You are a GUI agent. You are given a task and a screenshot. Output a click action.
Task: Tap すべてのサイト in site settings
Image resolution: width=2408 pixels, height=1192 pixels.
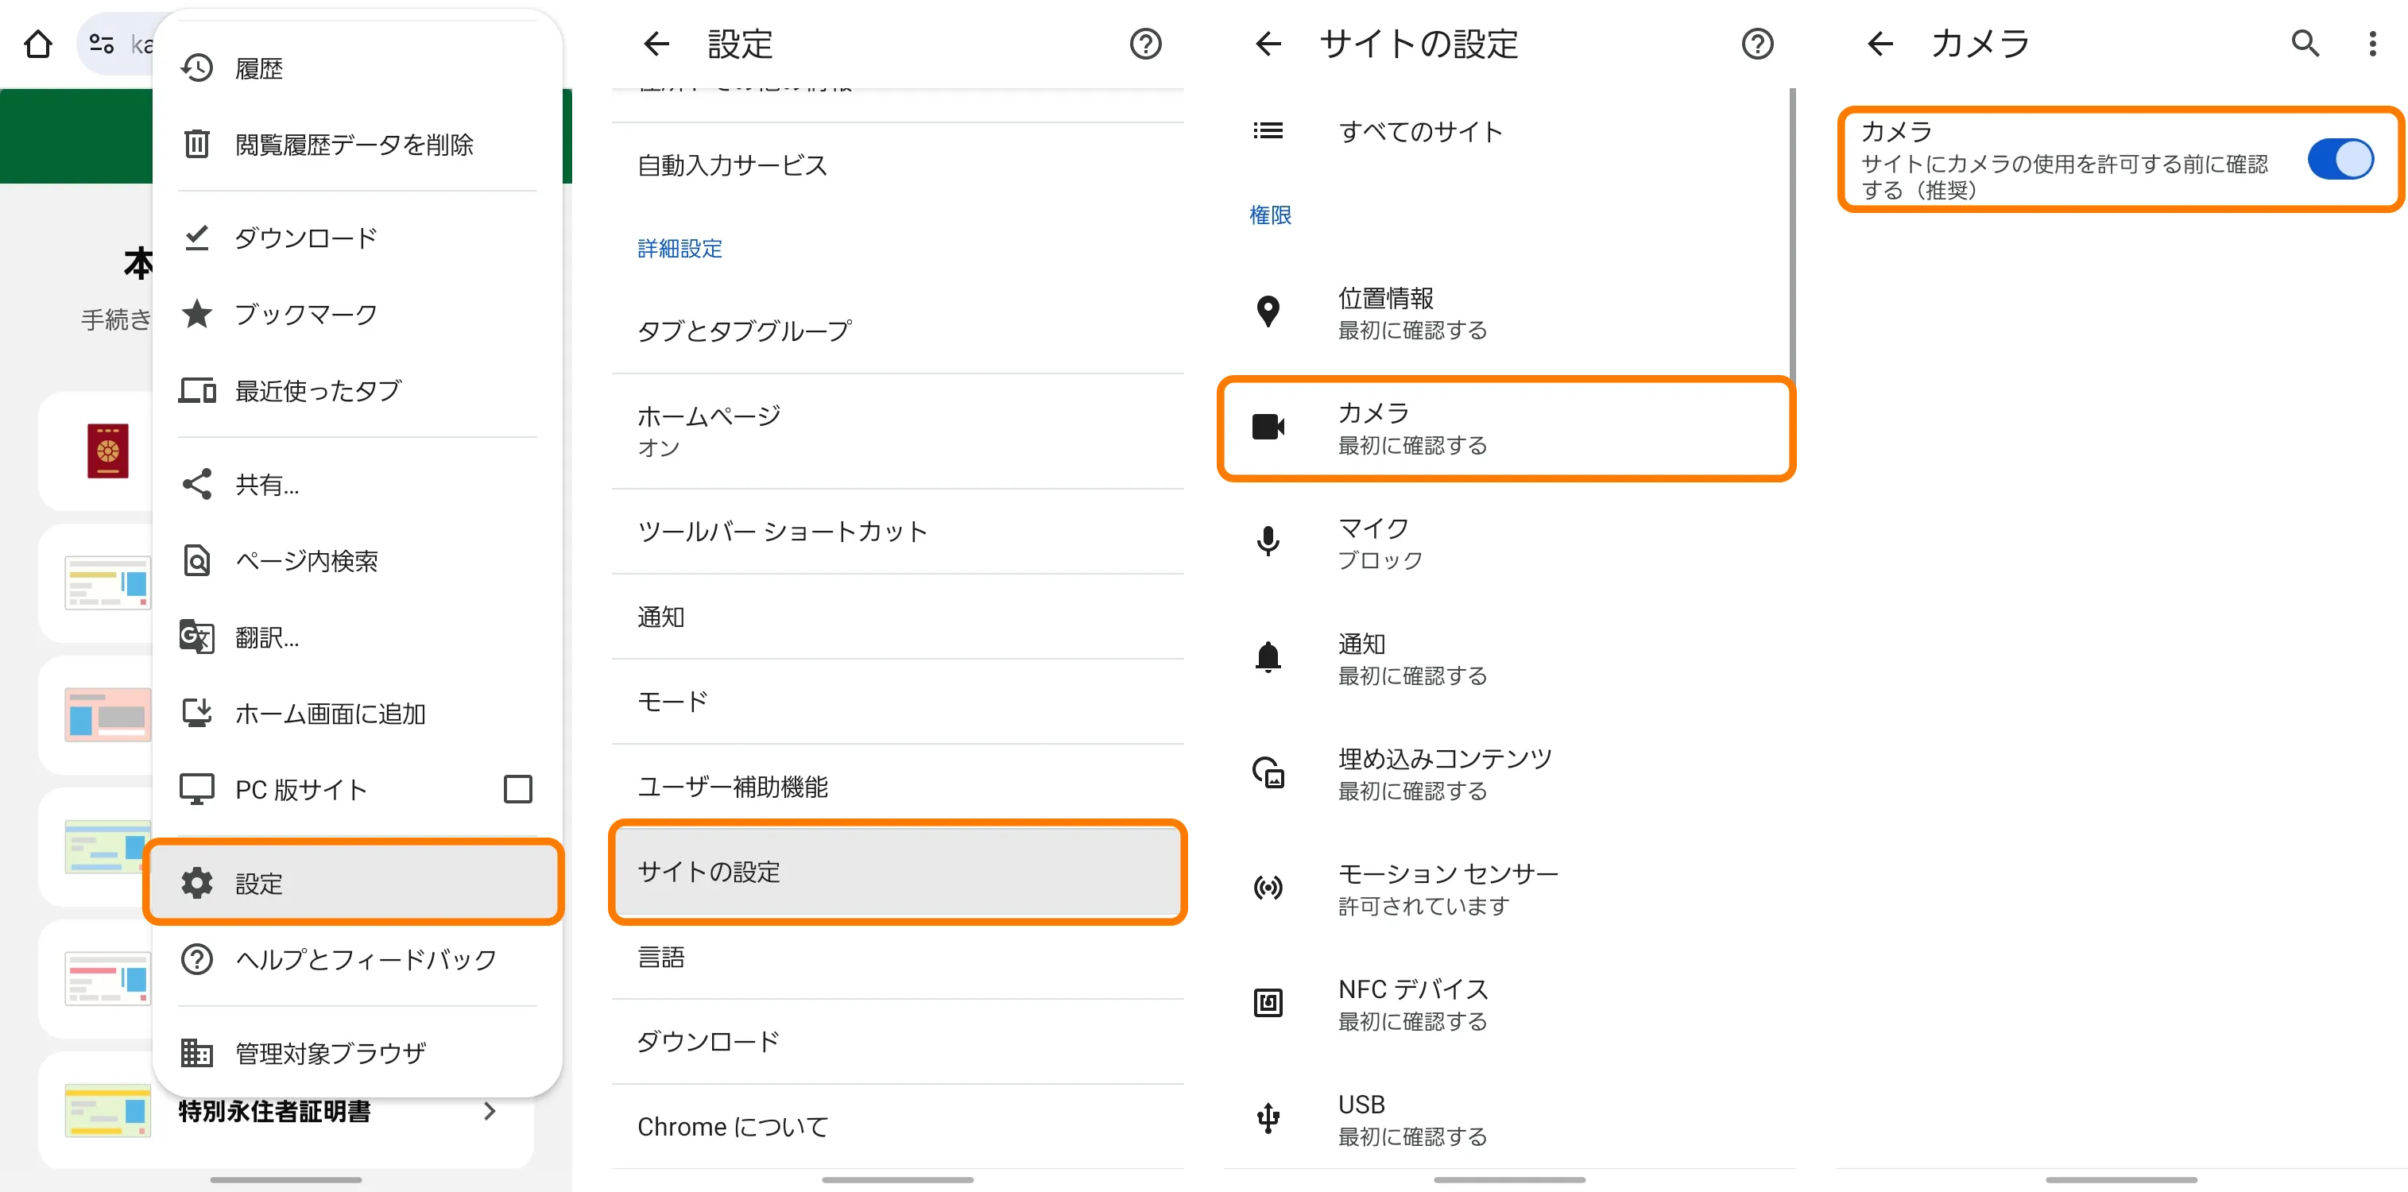click(x=1420, y=131)
